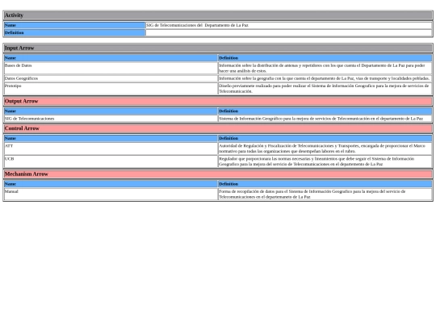Click Definition column header under Mechanism Arrow
This screenshot has width=436, height=327.
click(325, 184)
